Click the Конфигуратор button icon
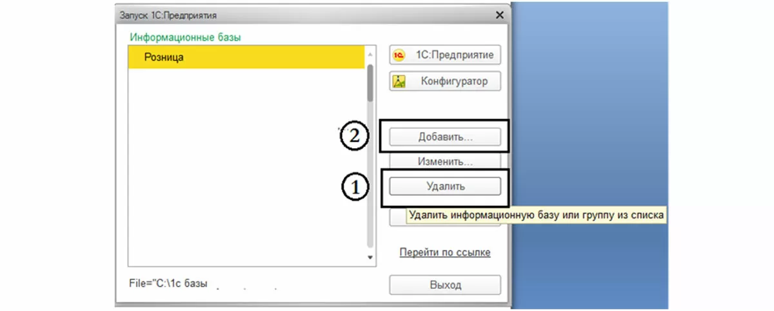The image size is (774, 311). (399, 82)
